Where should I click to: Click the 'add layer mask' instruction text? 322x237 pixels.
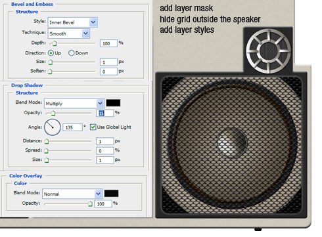(x=187, y=8)
